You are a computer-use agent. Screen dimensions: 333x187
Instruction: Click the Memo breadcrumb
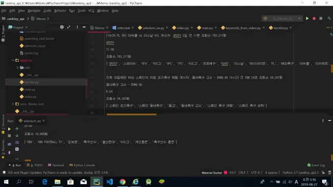[41, 19]
